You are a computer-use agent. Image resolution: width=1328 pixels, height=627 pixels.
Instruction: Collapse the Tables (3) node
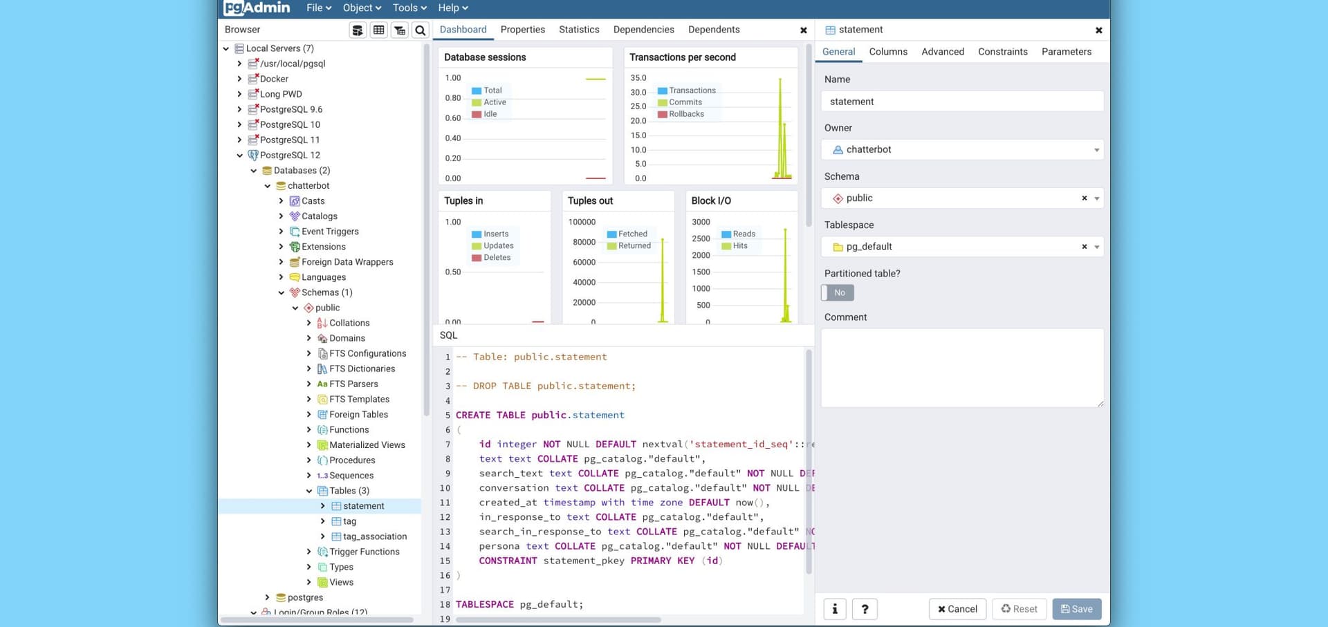(x=309, y=491)
